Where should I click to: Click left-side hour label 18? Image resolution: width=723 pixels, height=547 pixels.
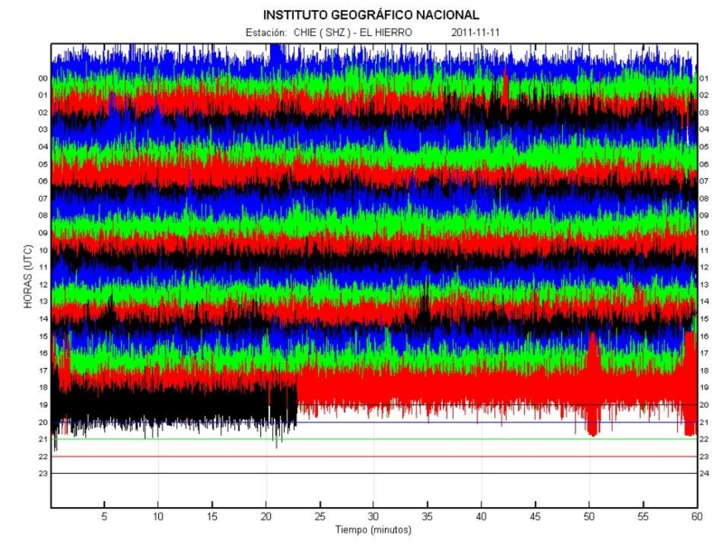[x=42, y=387]
